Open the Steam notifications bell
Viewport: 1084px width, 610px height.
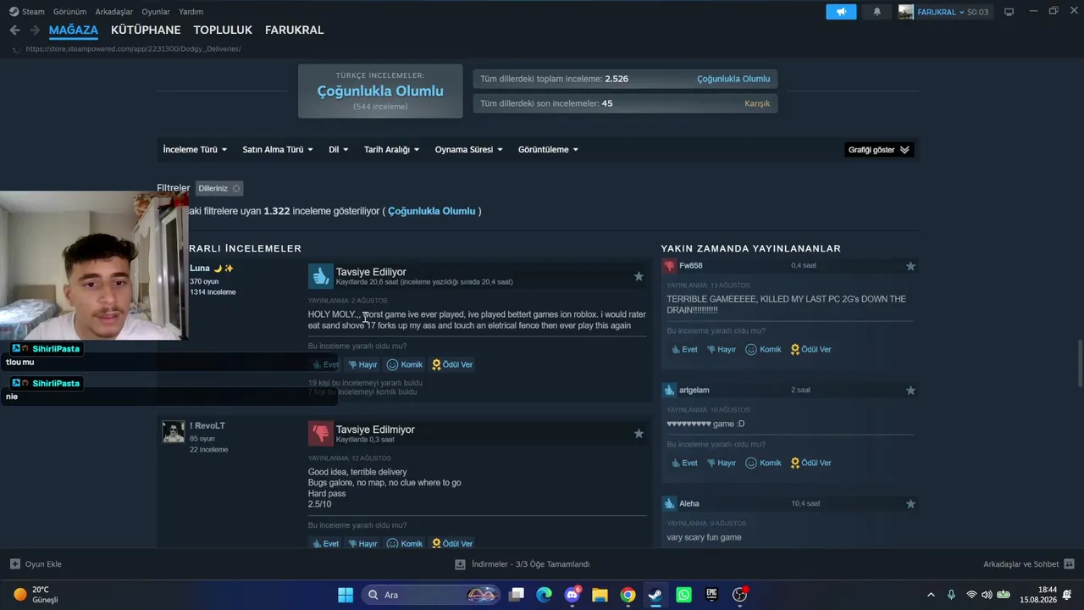coord(877,12)
